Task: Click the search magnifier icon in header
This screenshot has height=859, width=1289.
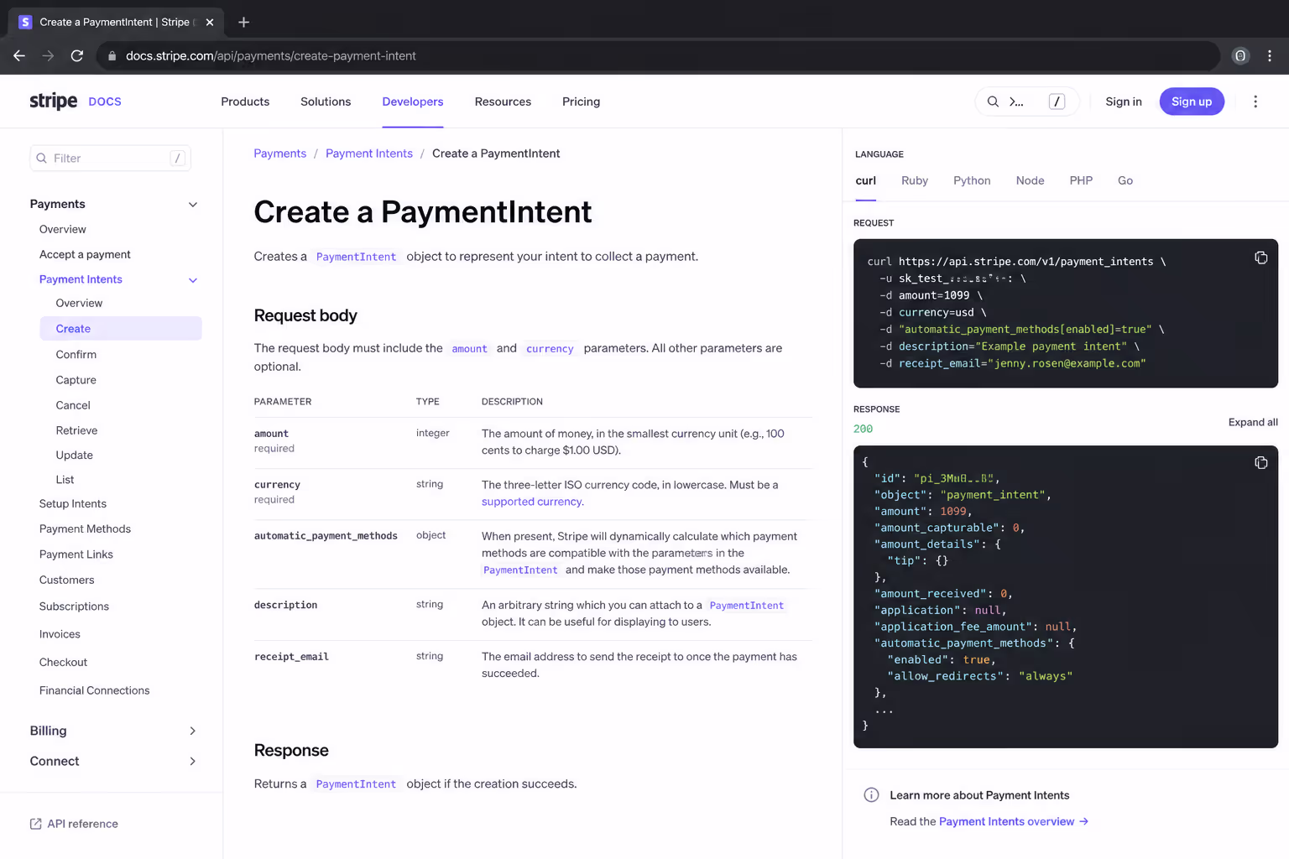Action: click(993, 102)
